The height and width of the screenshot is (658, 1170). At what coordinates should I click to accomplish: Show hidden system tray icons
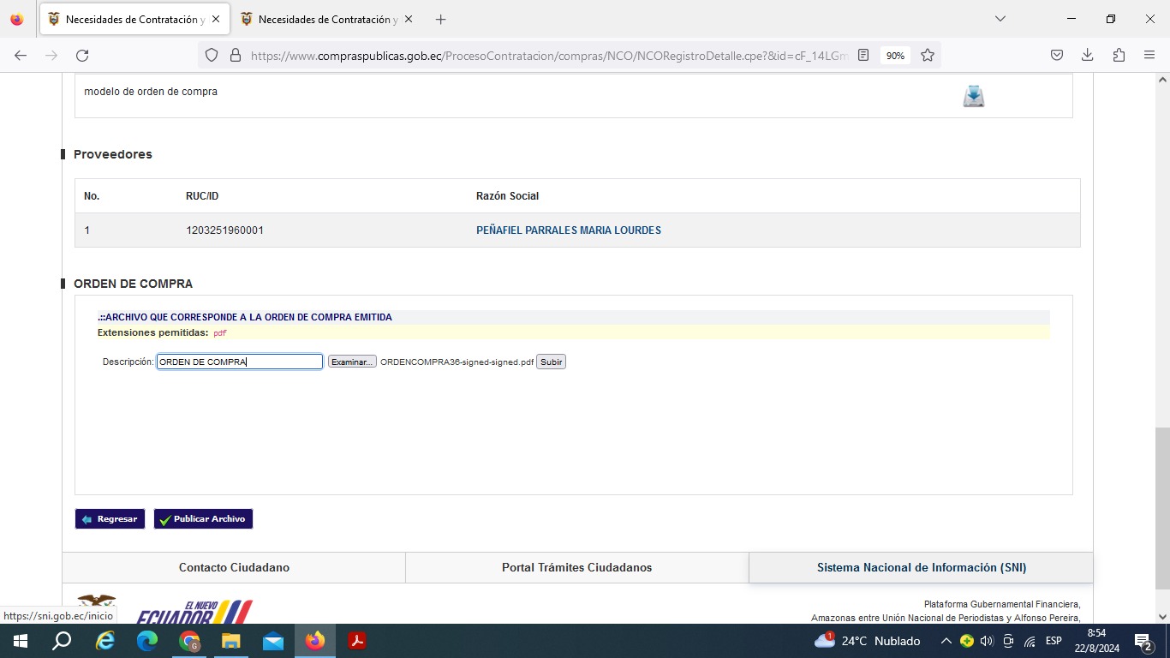click(946, 641)
